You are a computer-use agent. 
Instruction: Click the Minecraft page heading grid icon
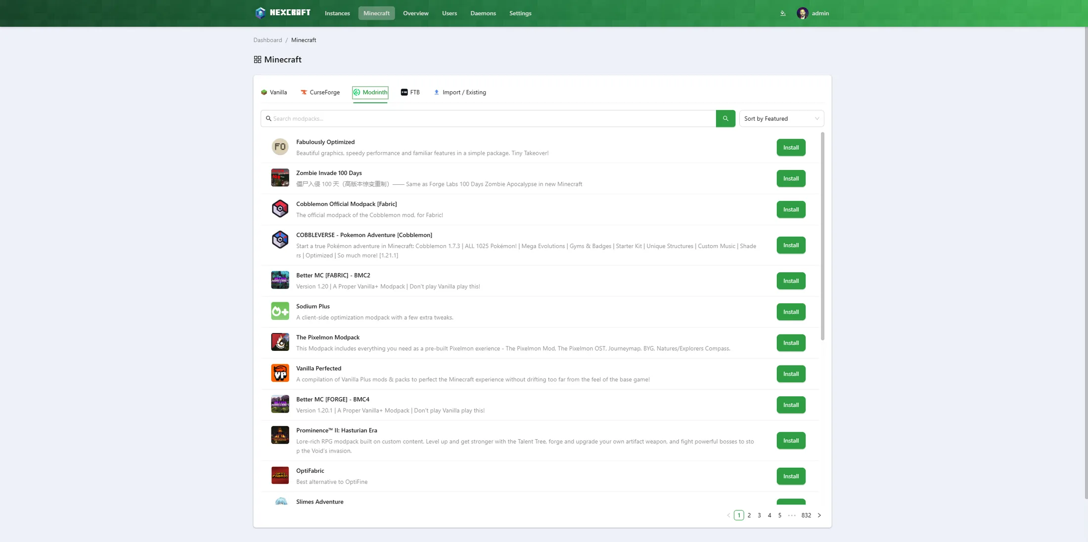pos(258,59)
